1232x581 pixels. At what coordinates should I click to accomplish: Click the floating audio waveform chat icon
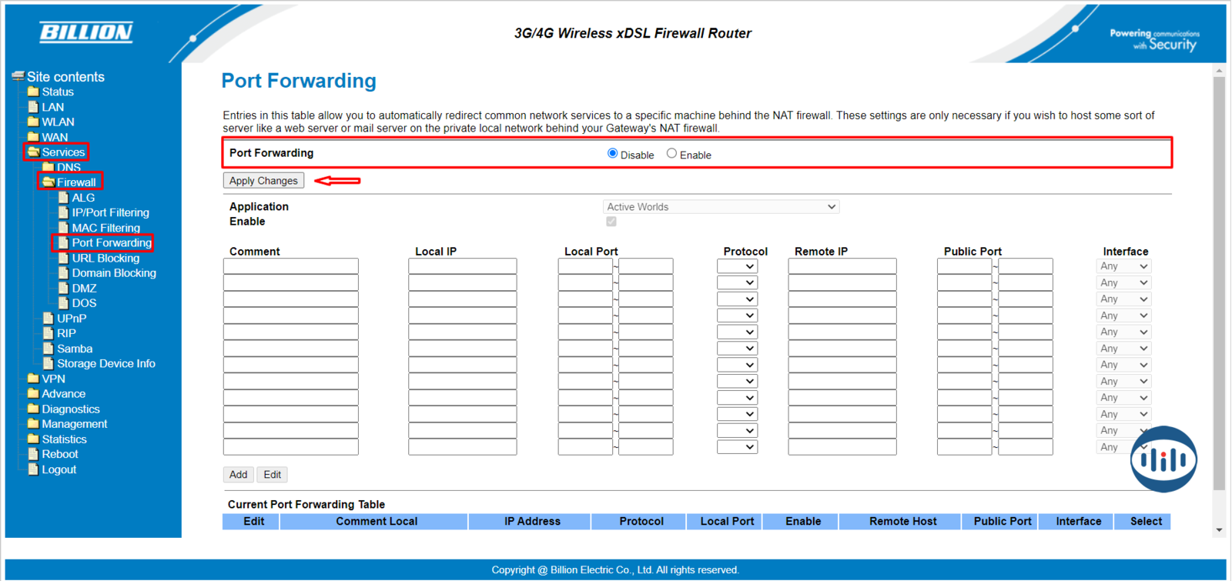click(x=1163, y=459)
